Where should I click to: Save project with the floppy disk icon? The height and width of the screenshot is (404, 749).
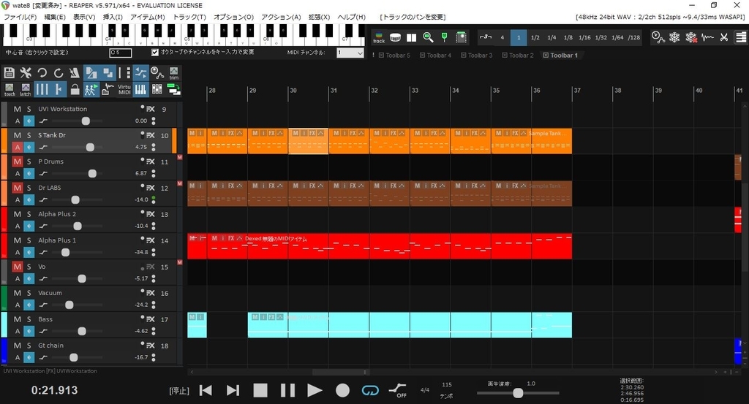point(9,72)
